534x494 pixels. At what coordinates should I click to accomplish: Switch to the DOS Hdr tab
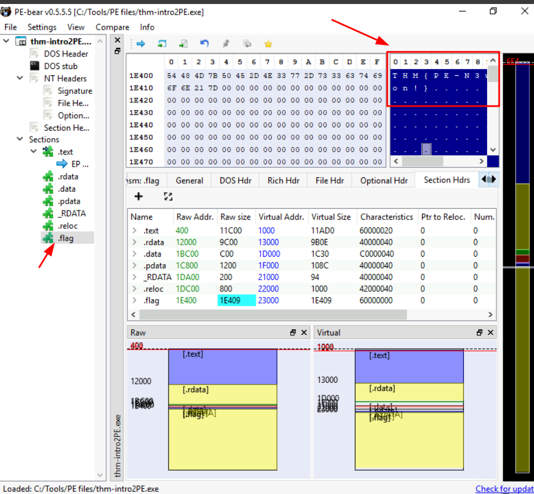pyautogui.click(x=235, y=181)
